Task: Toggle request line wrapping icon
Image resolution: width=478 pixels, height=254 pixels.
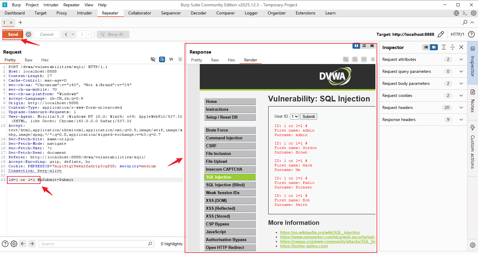Action: click(162, 59)
